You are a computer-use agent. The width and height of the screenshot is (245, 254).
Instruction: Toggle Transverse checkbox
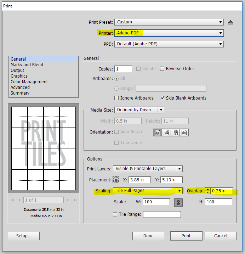tap(116, 143)
